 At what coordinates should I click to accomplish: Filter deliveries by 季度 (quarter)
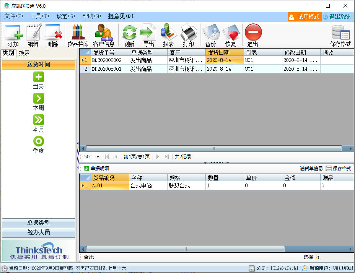38,145
